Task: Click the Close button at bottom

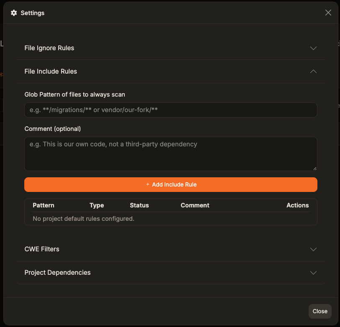Action: (320, 312)
